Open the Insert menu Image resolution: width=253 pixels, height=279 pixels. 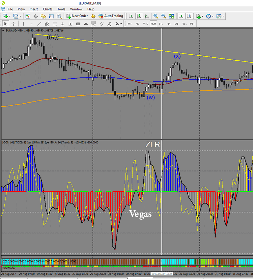34,9
